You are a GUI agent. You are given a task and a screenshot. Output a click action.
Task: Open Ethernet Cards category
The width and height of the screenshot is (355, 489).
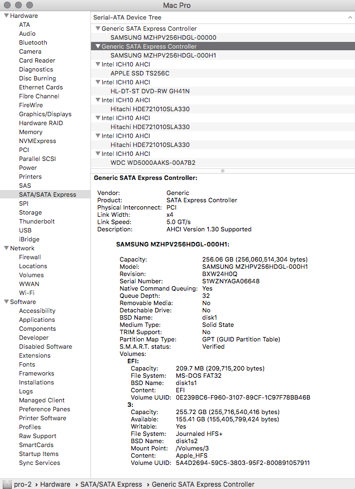pos(41,87)
